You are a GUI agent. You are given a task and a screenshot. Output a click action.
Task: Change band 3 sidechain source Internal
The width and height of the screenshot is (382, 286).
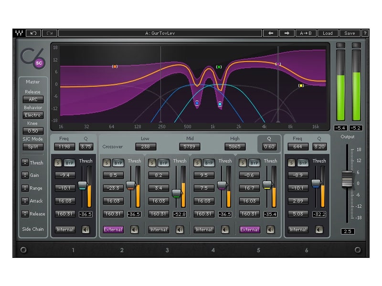point(159,230)
